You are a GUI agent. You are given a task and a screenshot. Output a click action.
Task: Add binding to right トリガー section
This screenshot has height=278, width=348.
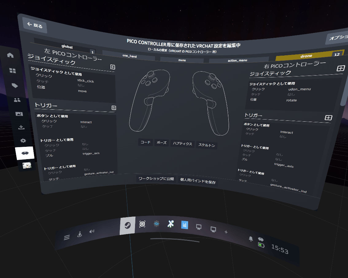pos(328,118)
